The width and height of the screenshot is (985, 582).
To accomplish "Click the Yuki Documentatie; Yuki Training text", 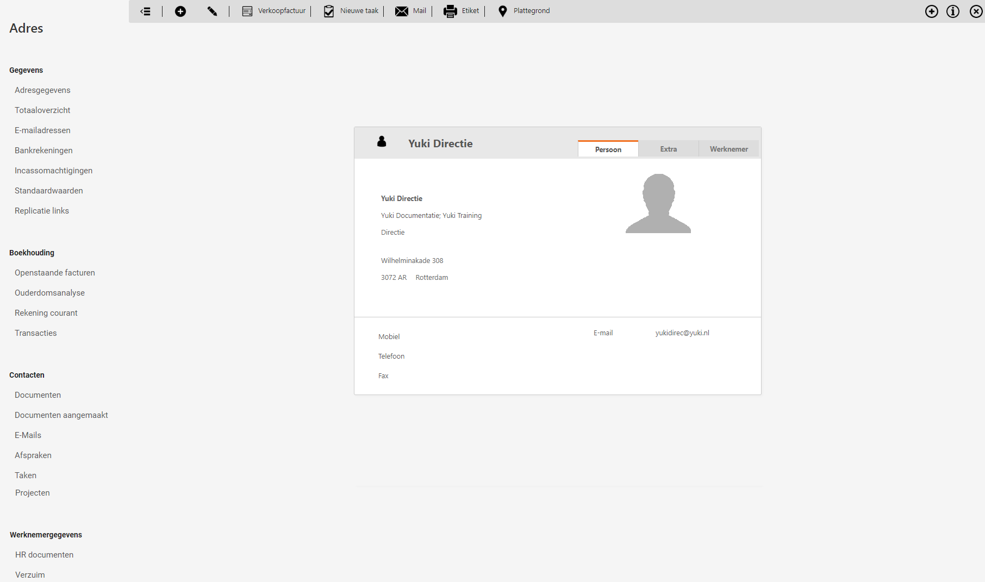I will [x=431, y=216].
